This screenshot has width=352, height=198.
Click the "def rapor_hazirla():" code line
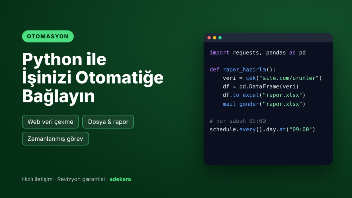pos(242,70)
